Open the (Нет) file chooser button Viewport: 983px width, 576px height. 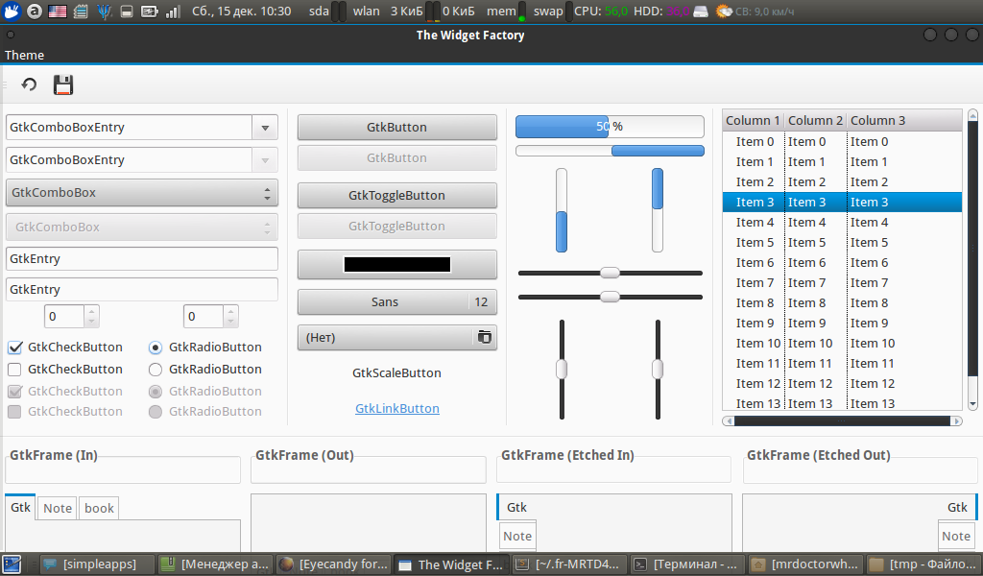tap(396, 337)
